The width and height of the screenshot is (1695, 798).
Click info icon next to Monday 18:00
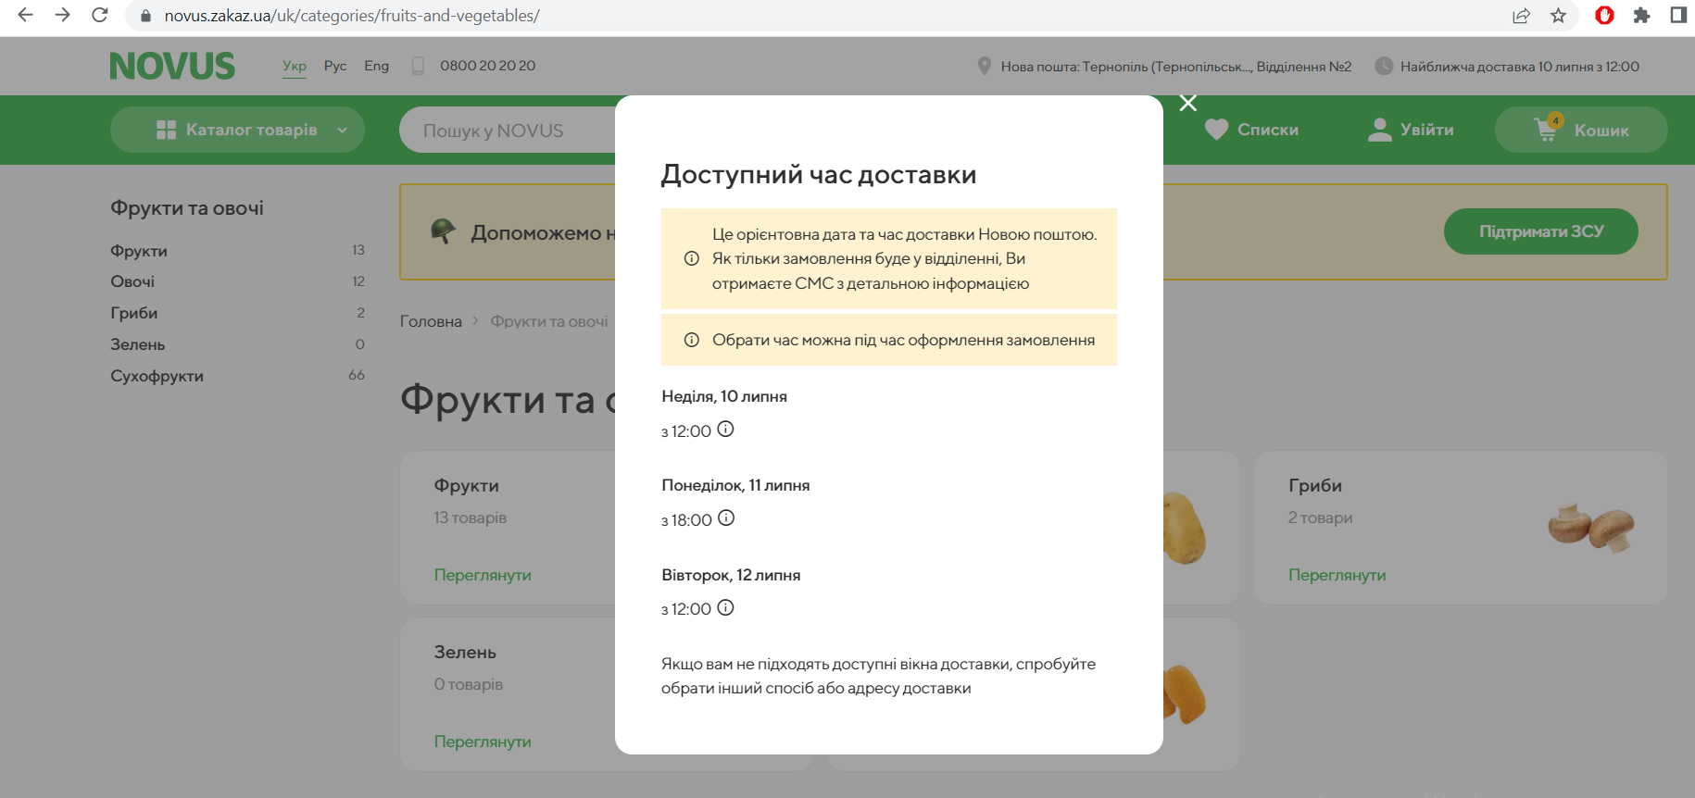[726, 518]
